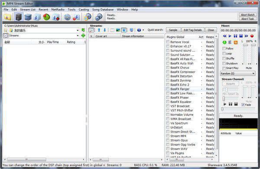Screen dimensions: 260x169
Task: Click the Stream Channel position slider
Action: point(238,109)
